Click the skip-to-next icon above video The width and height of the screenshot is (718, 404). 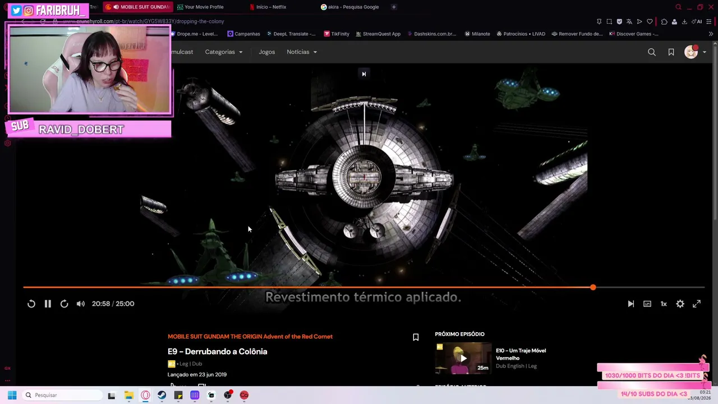(x=363, y=74)
